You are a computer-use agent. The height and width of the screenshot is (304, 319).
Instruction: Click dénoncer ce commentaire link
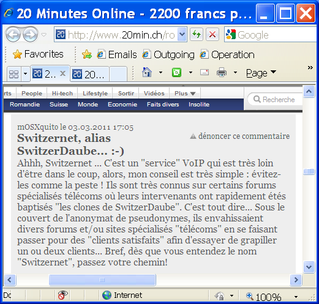pos(244,136)
